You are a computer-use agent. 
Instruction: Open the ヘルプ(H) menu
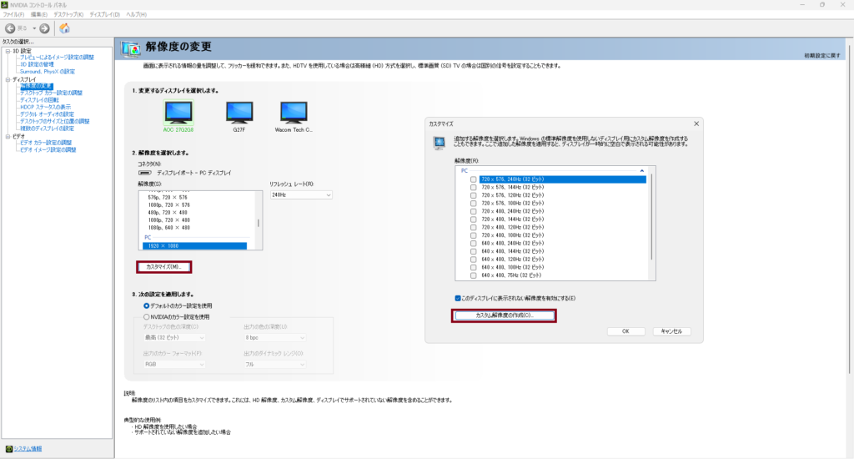[138, 15]
